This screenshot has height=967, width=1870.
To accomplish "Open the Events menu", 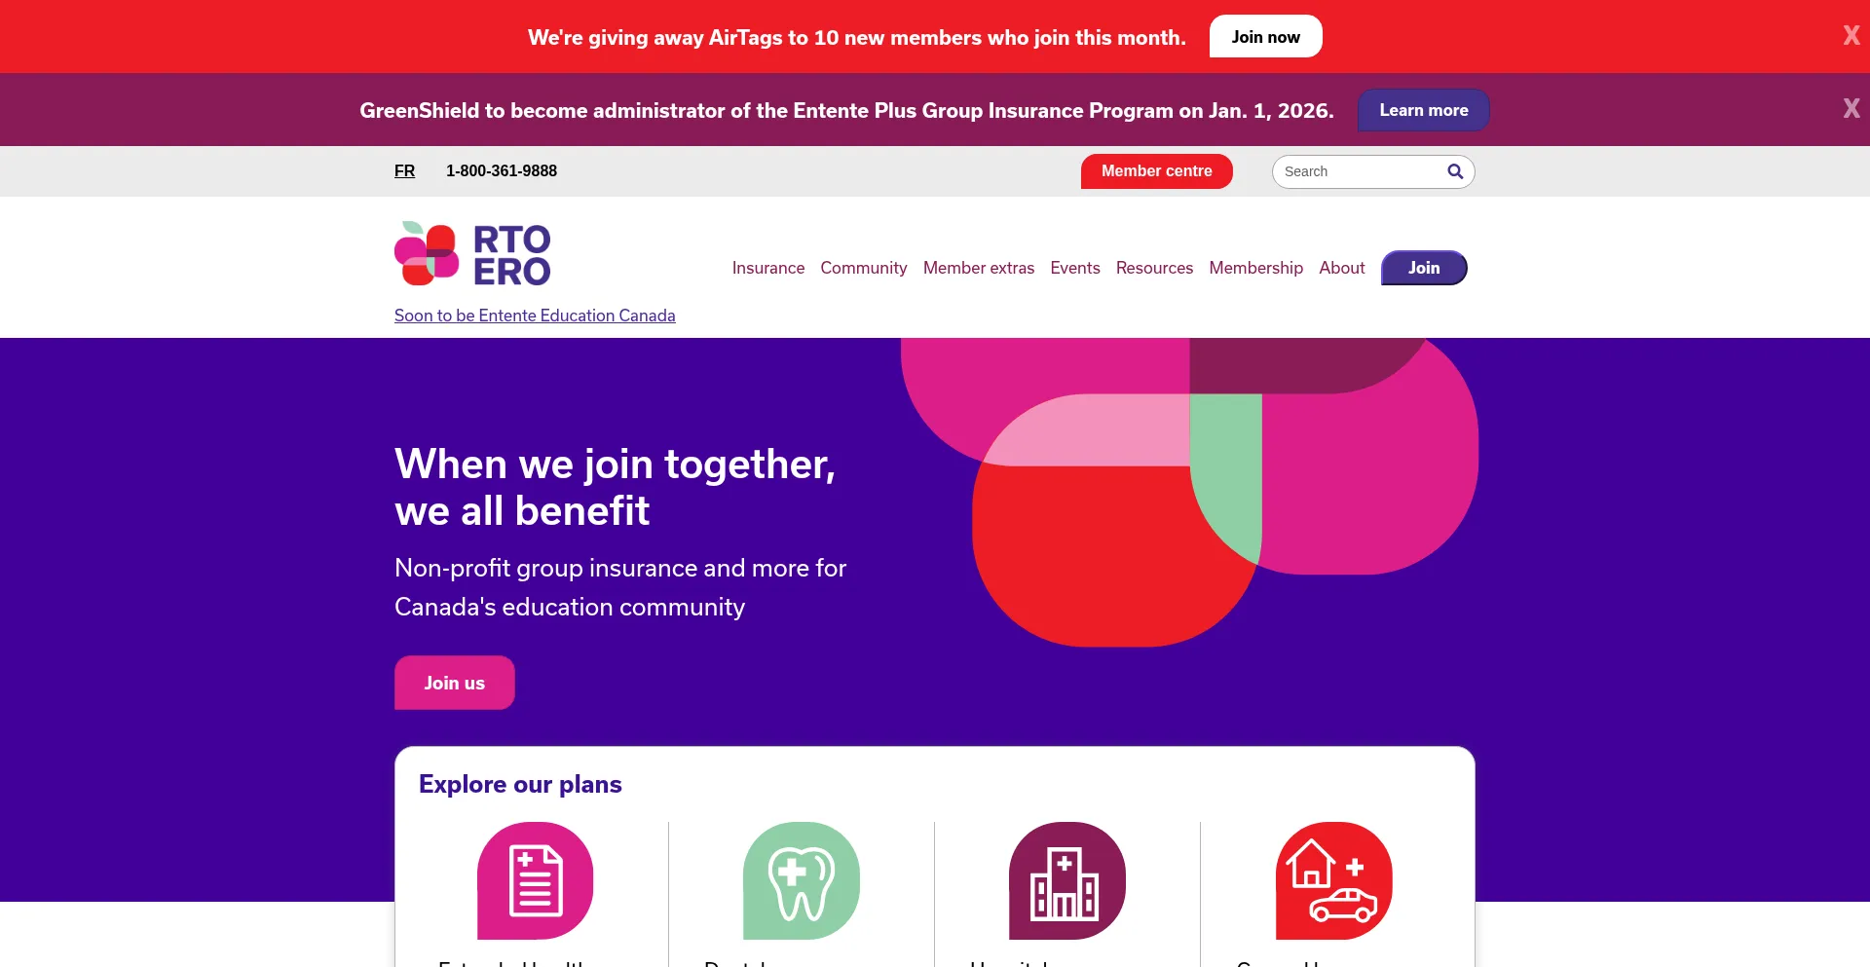I will coord(1075,268).
